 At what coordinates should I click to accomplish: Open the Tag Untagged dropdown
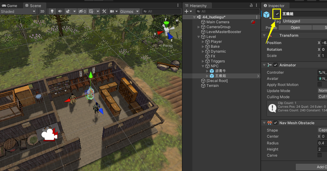[305, 21]
